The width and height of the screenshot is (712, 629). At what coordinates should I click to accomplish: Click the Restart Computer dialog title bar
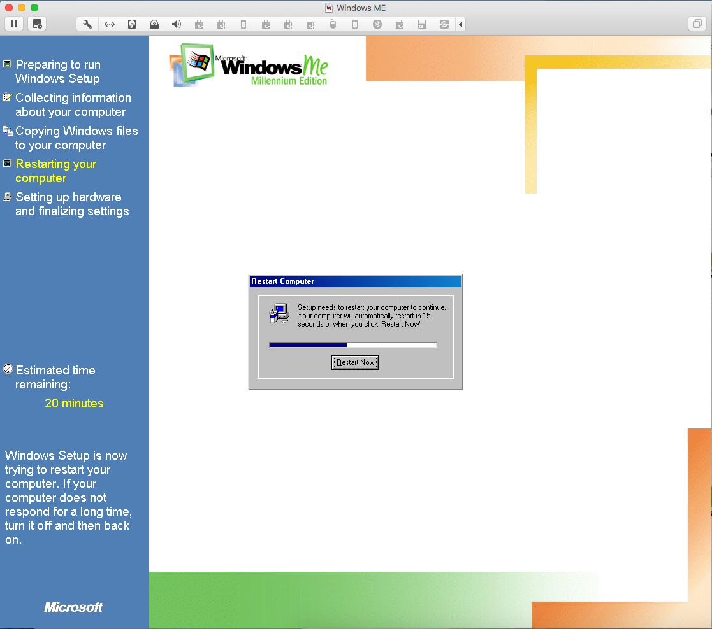point(354,281)
